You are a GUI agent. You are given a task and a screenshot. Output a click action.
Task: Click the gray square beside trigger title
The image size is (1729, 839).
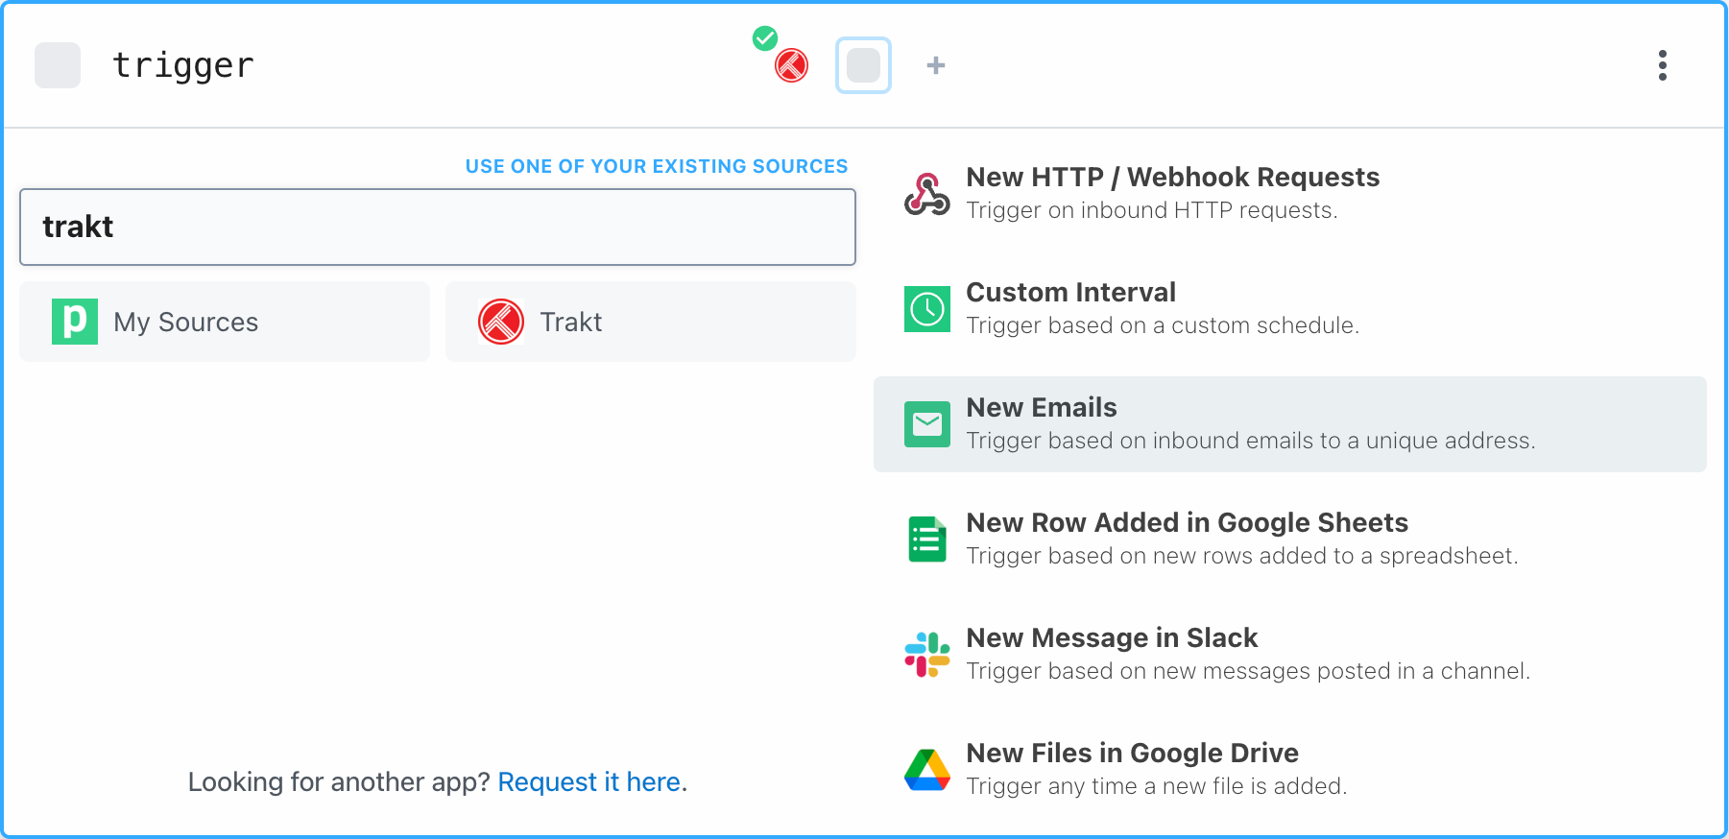point(58,65)
